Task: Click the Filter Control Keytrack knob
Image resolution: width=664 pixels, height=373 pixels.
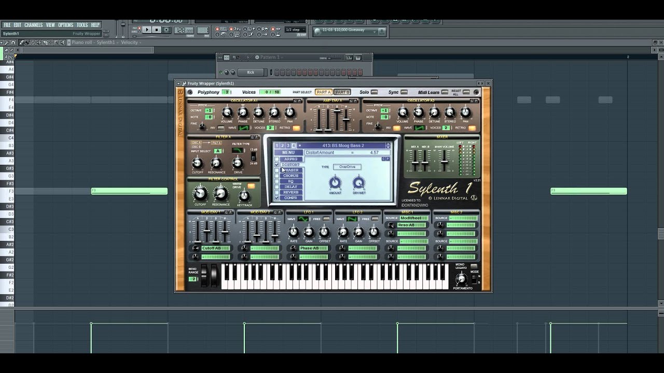Action: [x=244, y=196]
